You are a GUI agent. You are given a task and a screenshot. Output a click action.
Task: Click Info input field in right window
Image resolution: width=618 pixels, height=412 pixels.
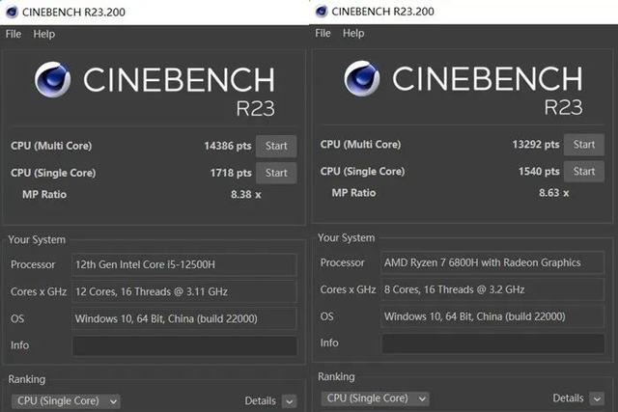492,343
